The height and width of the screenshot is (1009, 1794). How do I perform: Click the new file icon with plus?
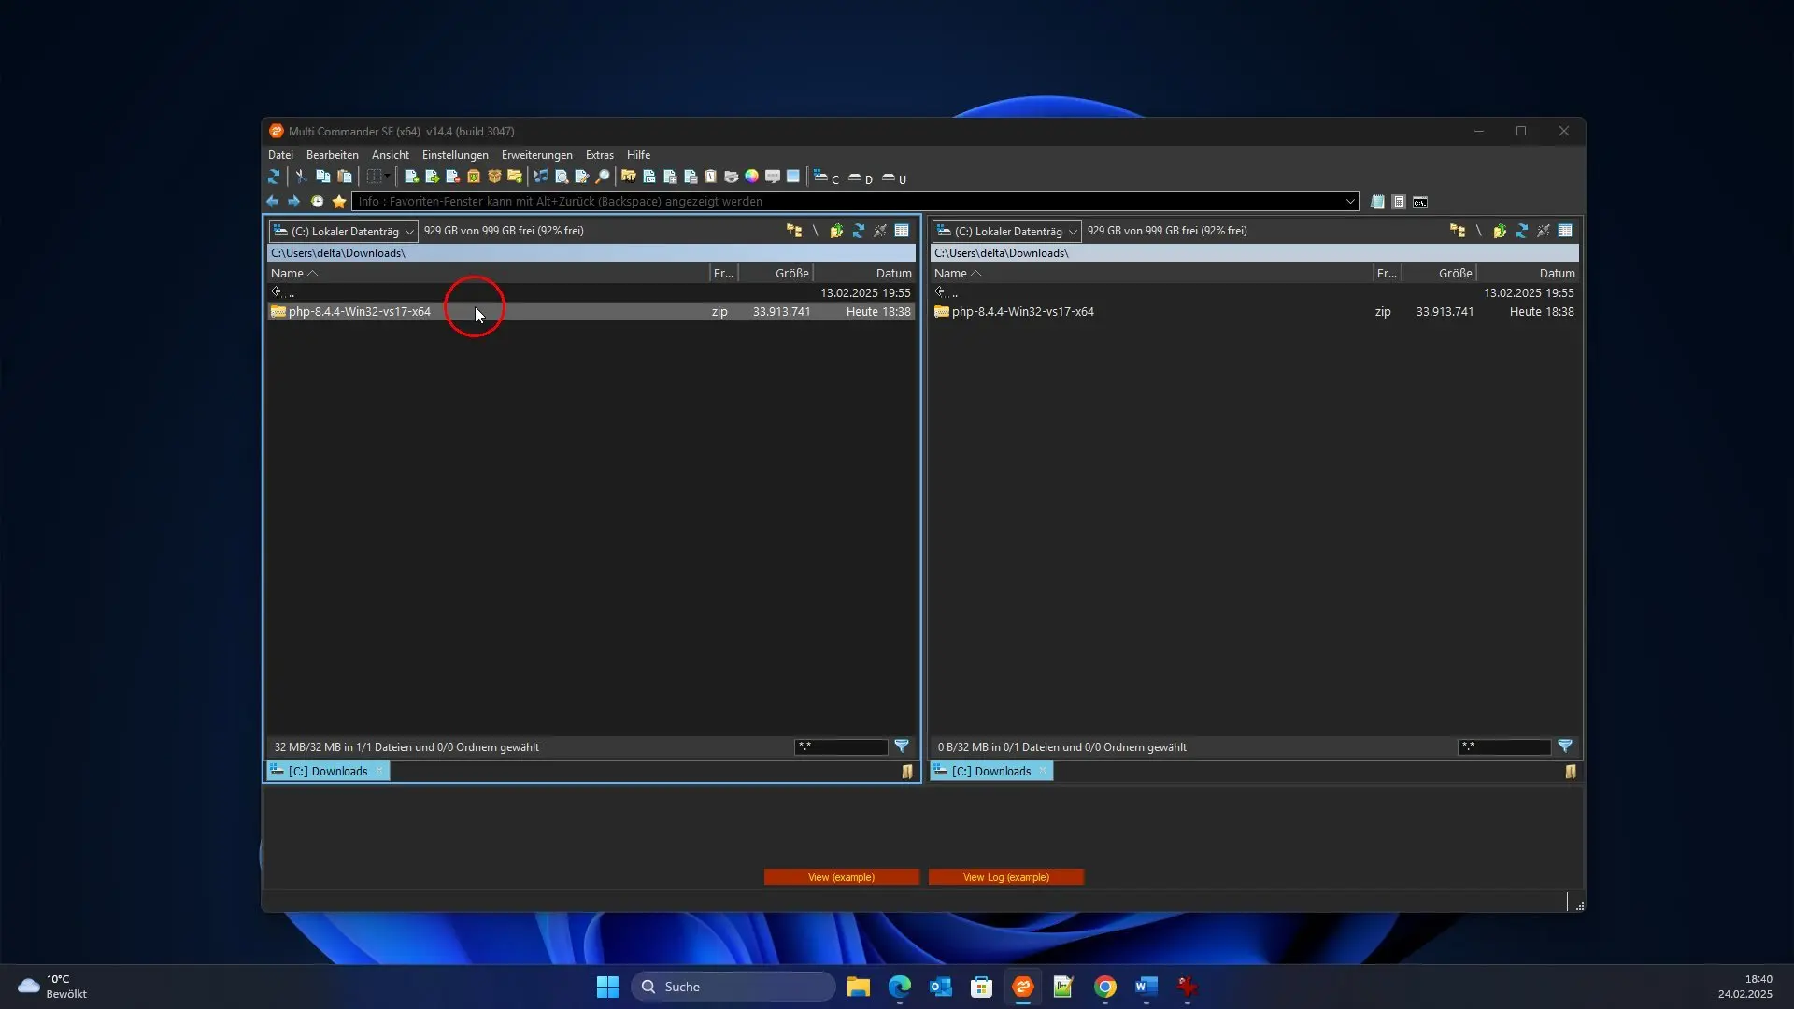pyautogui.click(x=411, y=177)
